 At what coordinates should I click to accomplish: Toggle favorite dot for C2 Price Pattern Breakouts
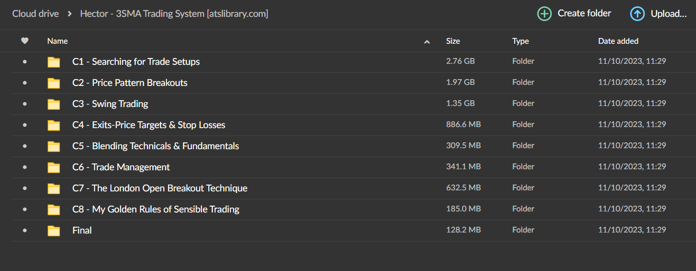point(24,83)
